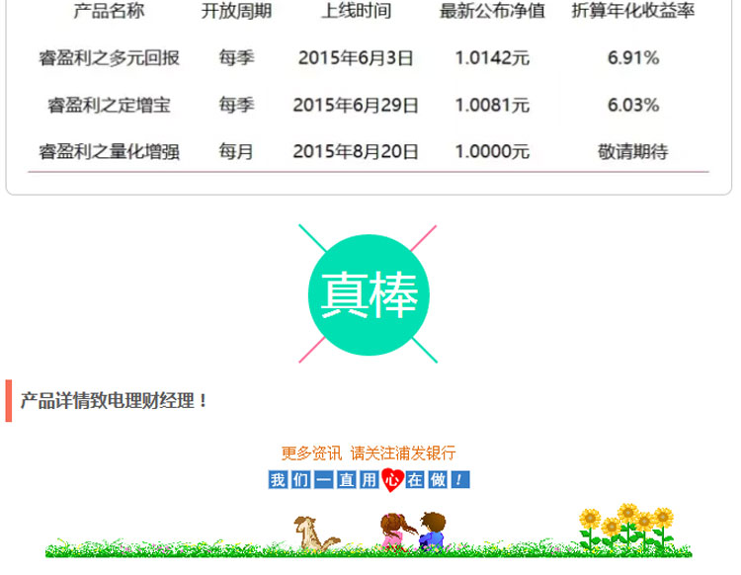The image size is (741, 575).
Task: Click the squirrel cartoon on the grass
Action: tap(313, 534)
